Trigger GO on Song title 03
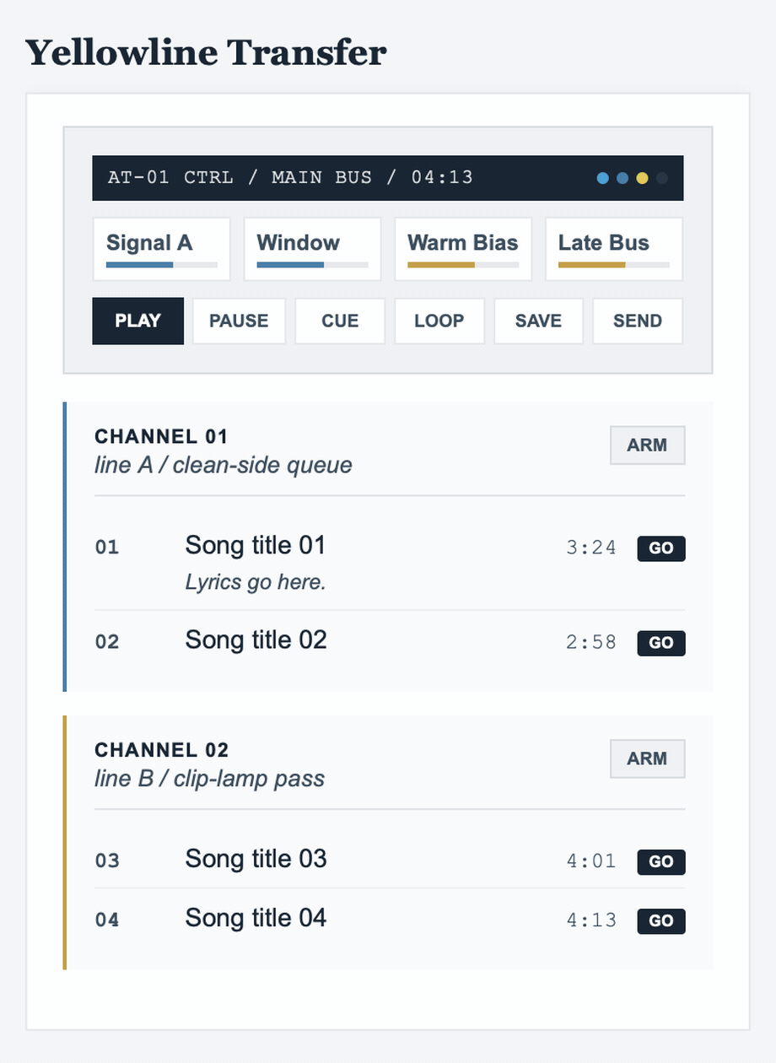The width and height of the screenshot is (776, 1063). (661, 861)
